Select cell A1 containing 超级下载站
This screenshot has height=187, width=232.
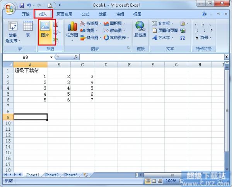coord(30,71)
